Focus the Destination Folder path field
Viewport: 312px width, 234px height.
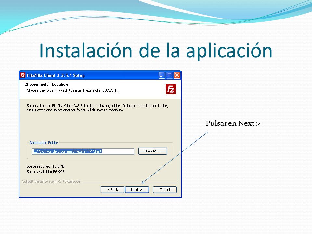(x=83, y=151)
